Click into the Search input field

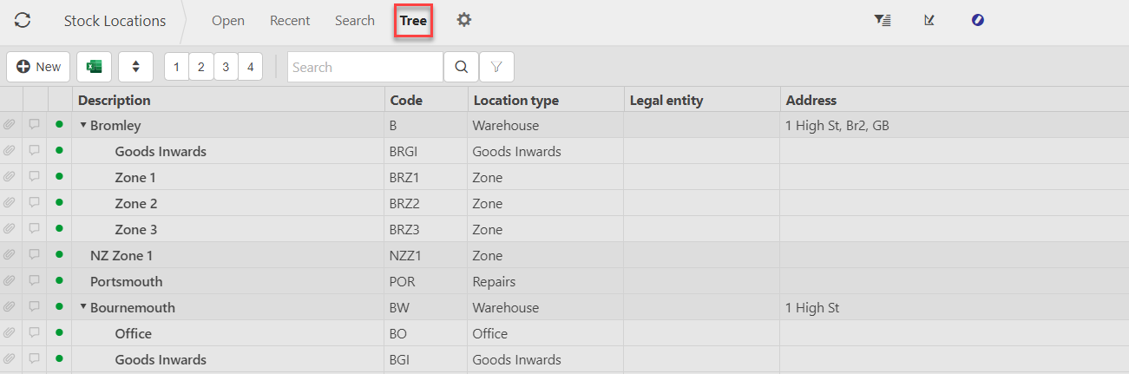click(364, 67)
